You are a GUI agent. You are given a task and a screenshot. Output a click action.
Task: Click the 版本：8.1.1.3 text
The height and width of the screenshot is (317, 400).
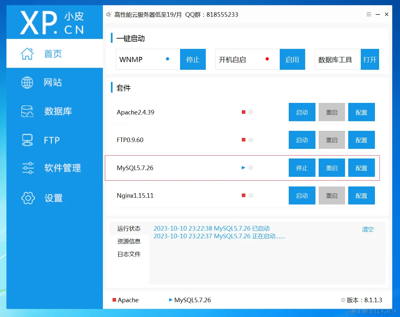pyautogui.click(x=364, y=300)
